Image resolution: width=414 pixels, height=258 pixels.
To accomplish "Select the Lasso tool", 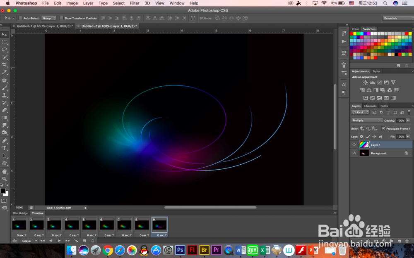I will coord(4,50).
